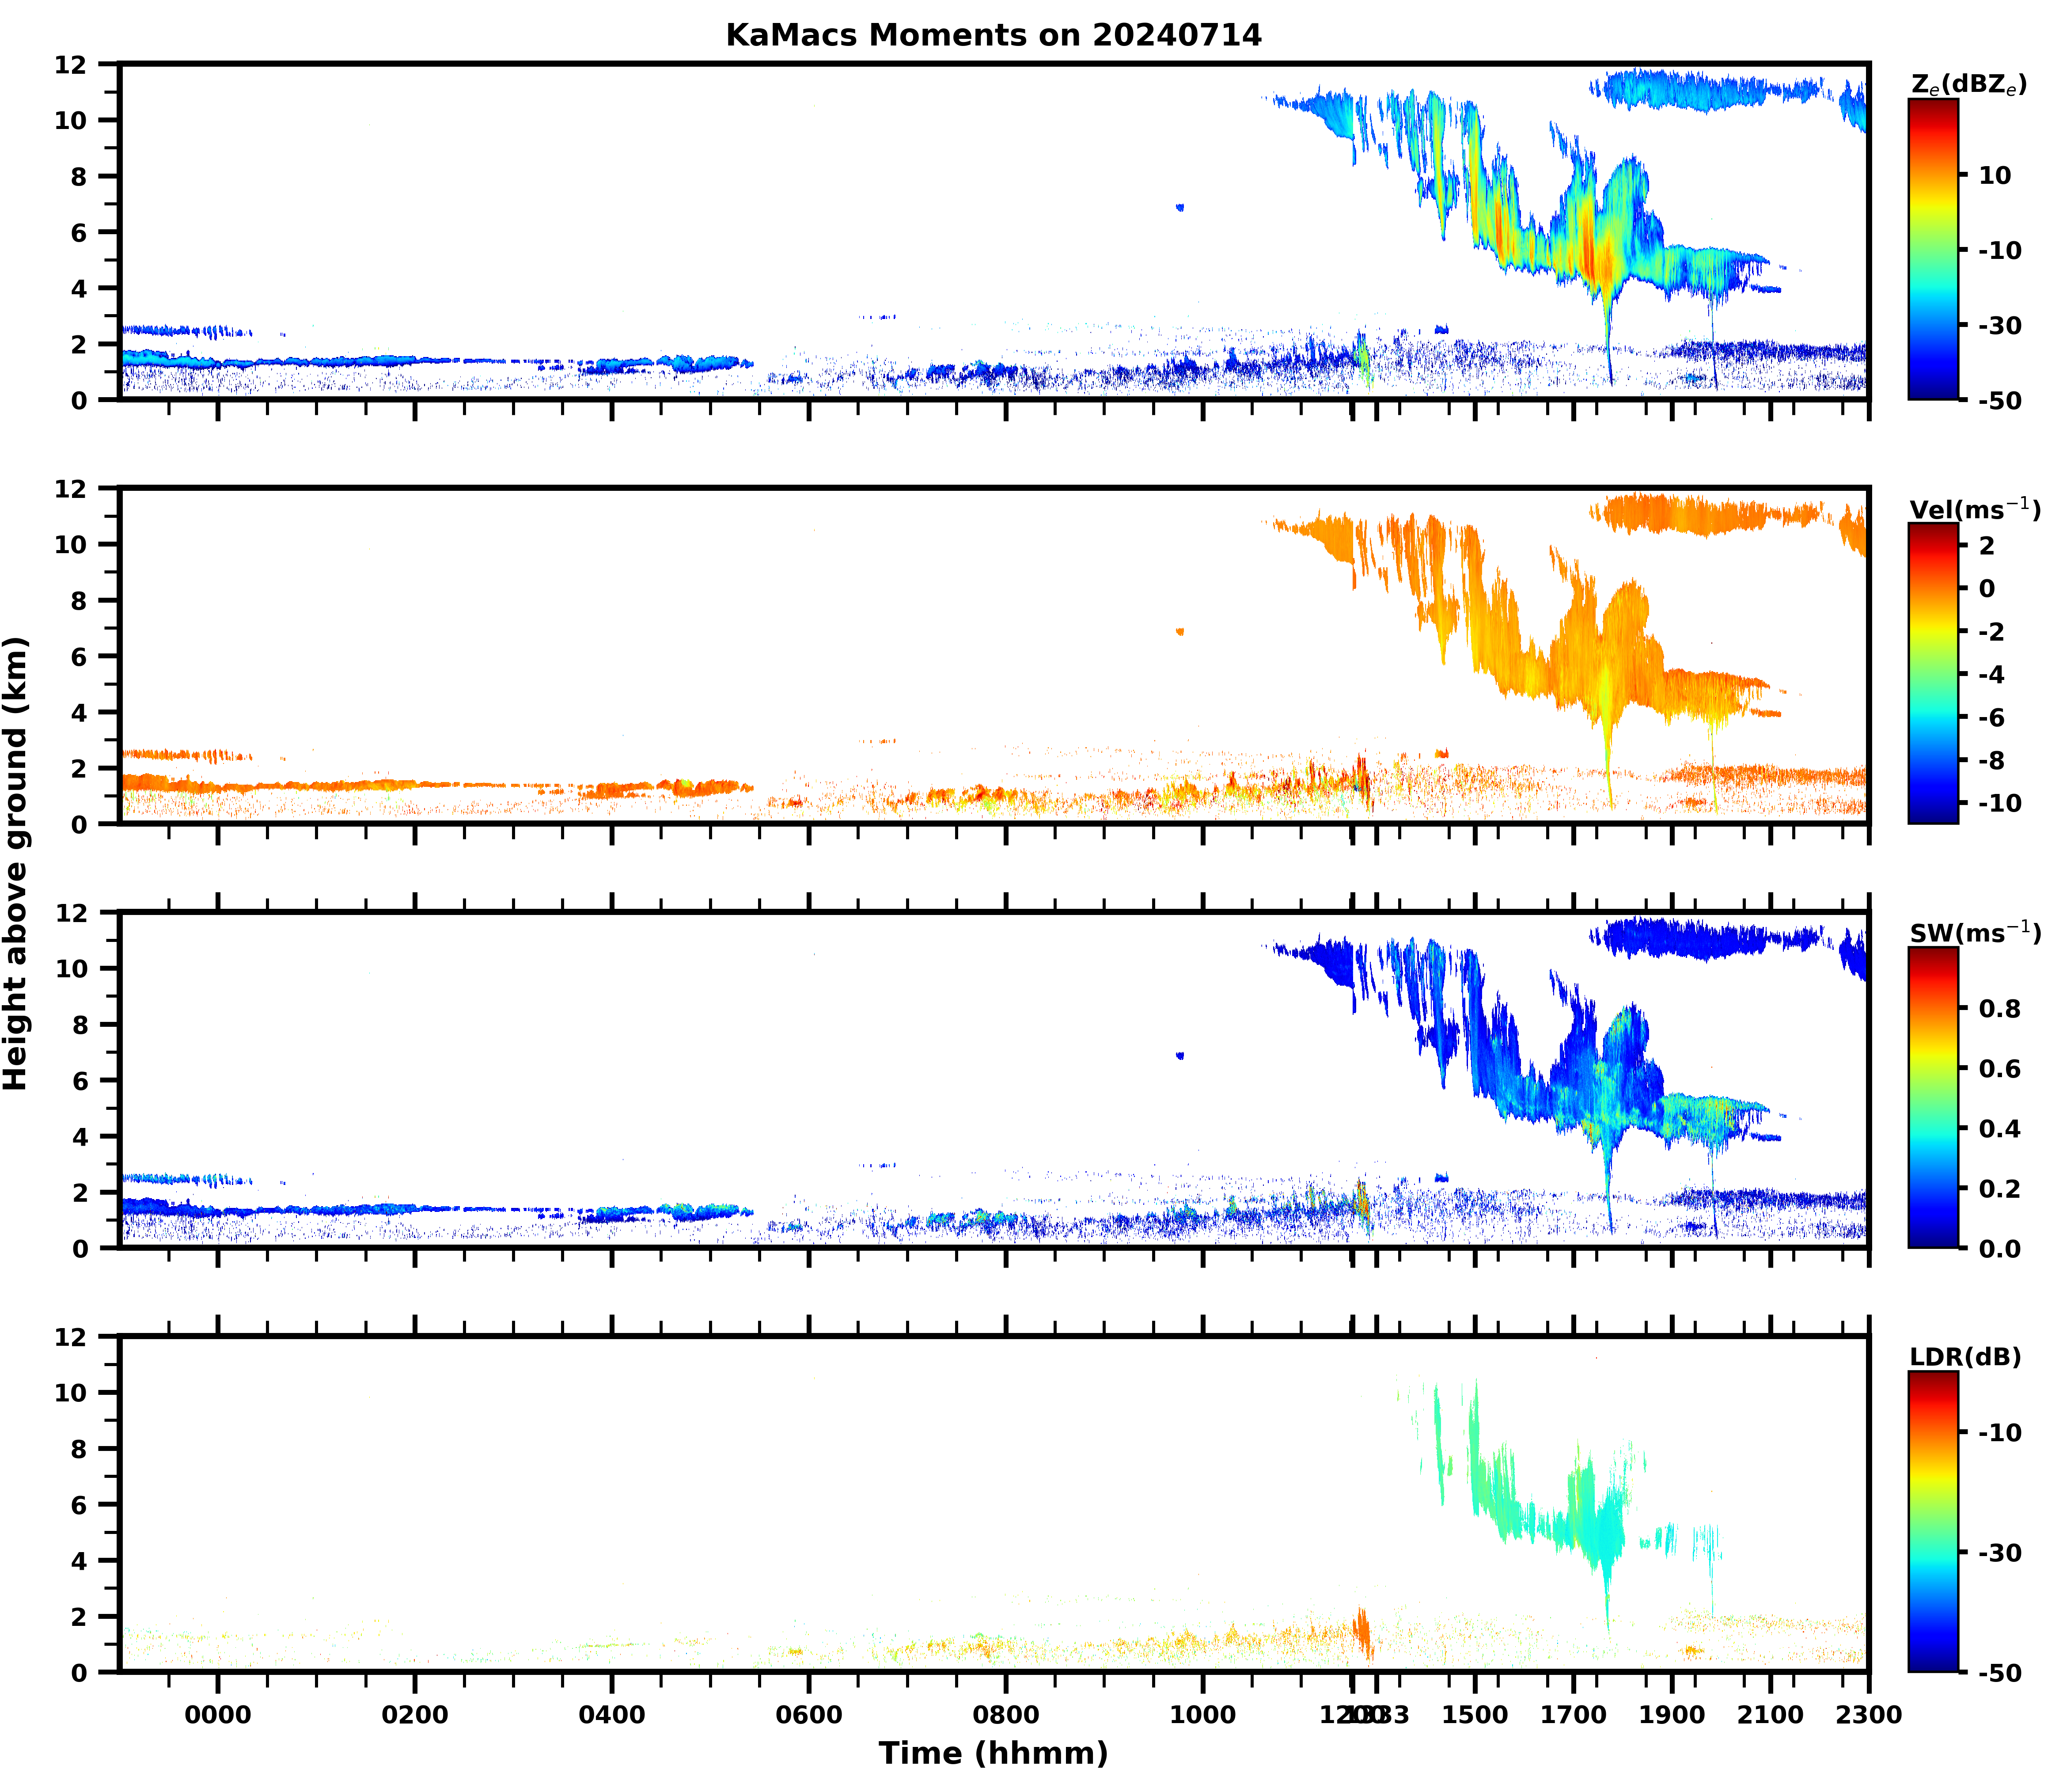Click the Vel(ms-1) colorbar label
The height and width of the screenshot is (1792, 2063).
[x=1974, y=510]
